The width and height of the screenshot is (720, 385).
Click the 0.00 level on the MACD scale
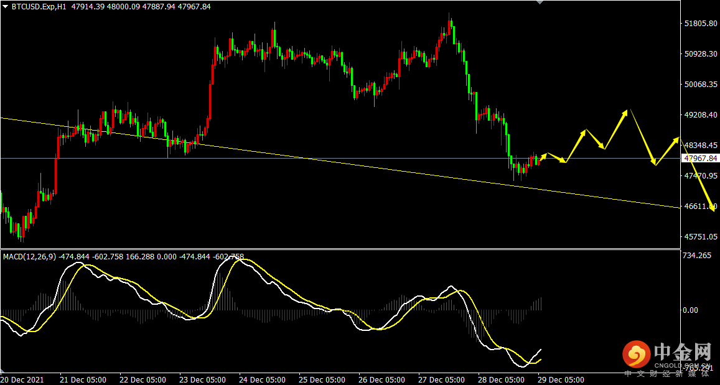(x=691, y=310)
